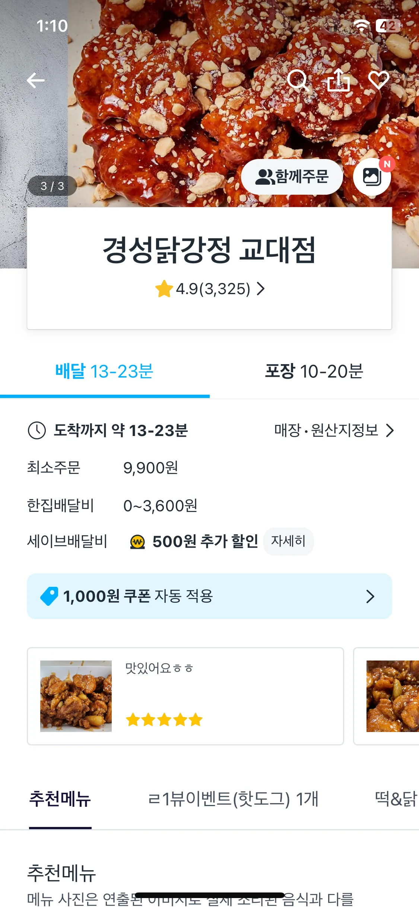Switch to the 포장 10-20분 tab
The image size is (419, 907).
(x=314, y=371)
